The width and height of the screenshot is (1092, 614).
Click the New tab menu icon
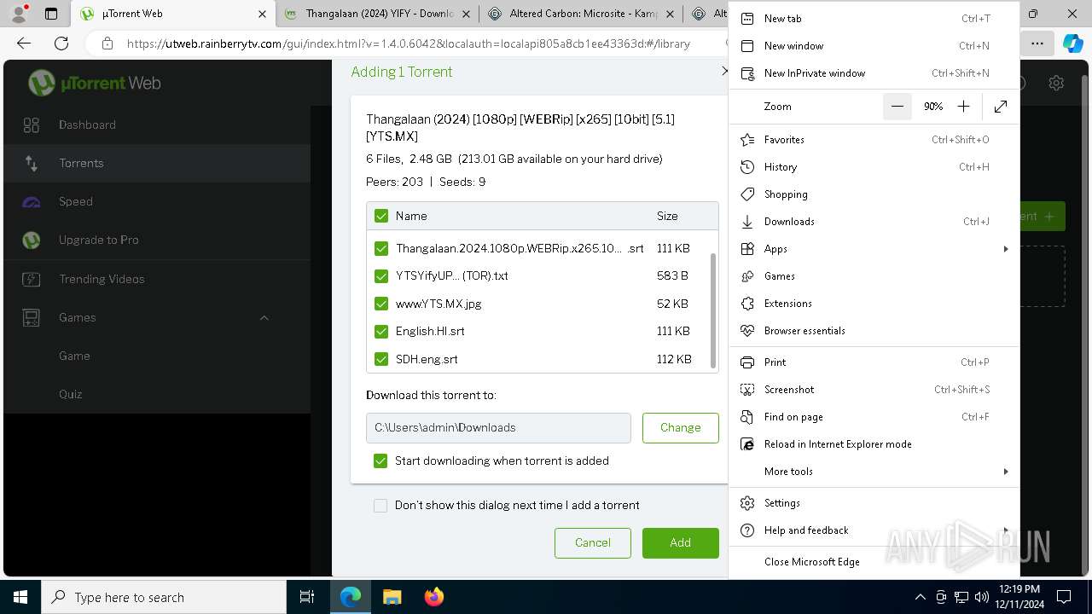click(x=747, y=19)
